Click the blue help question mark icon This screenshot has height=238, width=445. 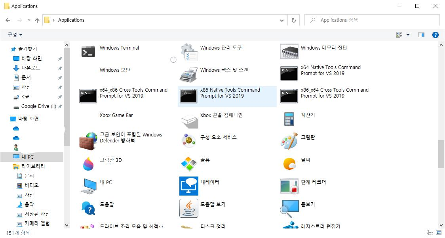(x=435, y=35)
